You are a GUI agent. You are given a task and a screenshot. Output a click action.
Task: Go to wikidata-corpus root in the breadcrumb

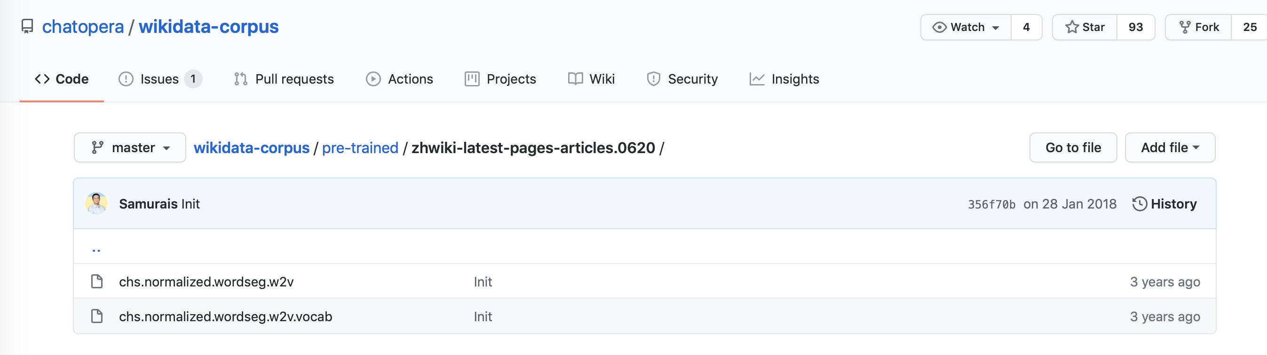point(251,148)
